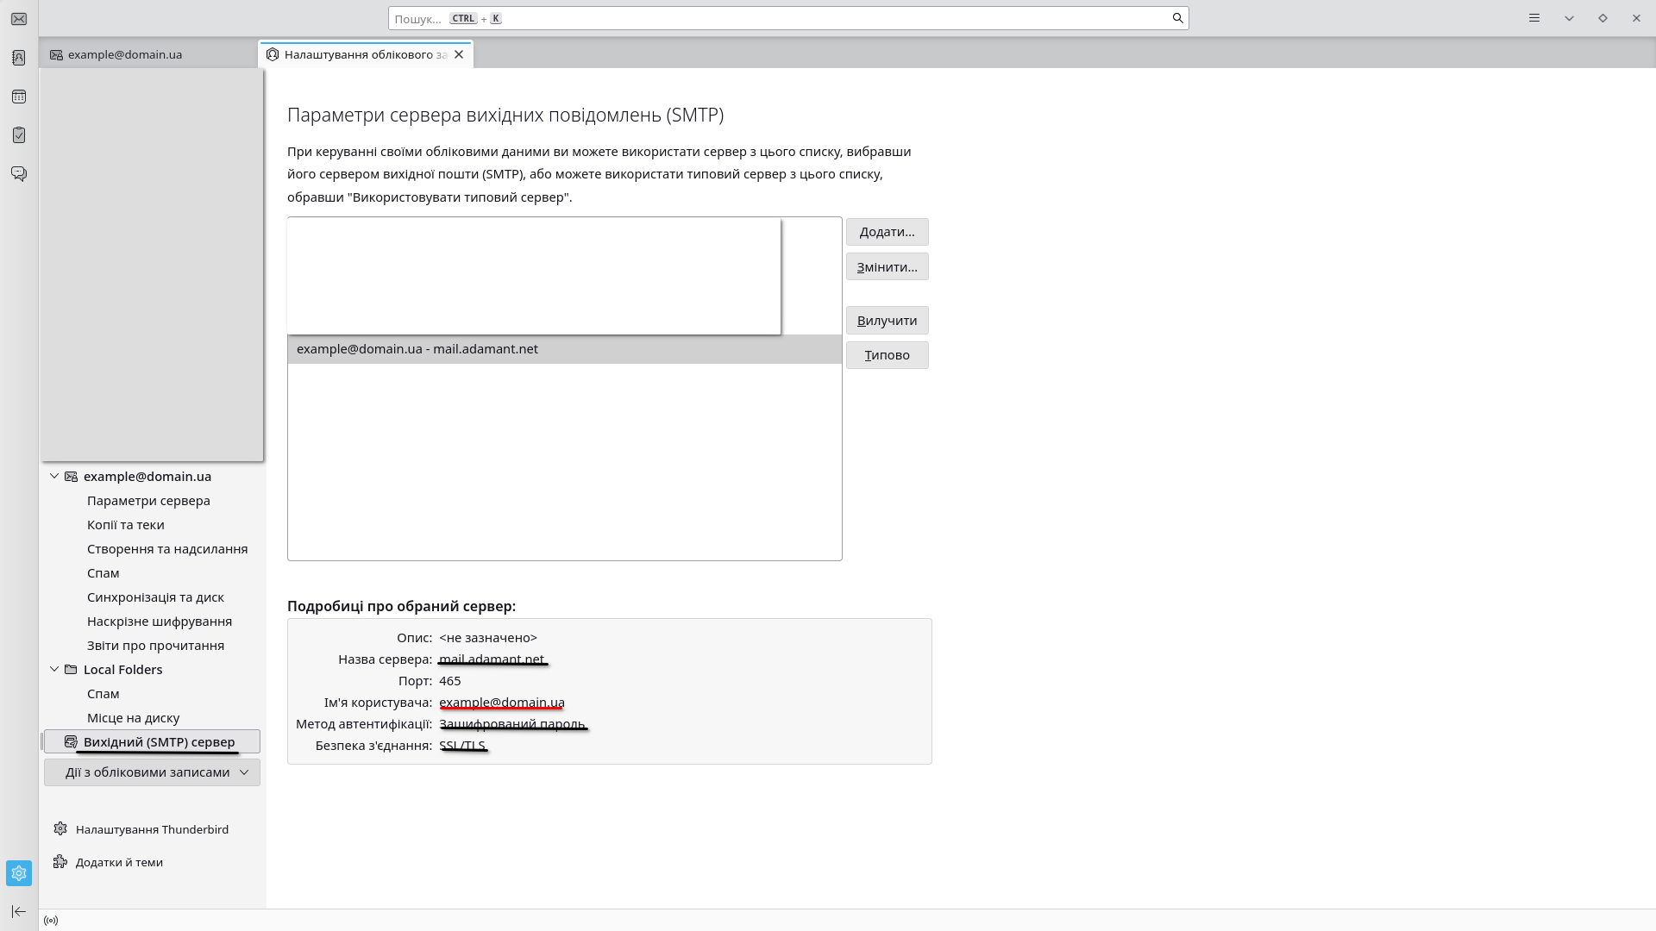Open the Mail space icon
Viewport: 1656px width, 931px height.
click(19, 19)
